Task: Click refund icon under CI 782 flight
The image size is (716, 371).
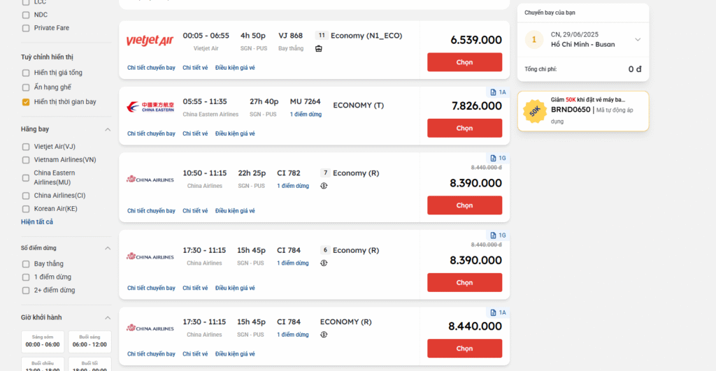Action: tap(324, 186)
